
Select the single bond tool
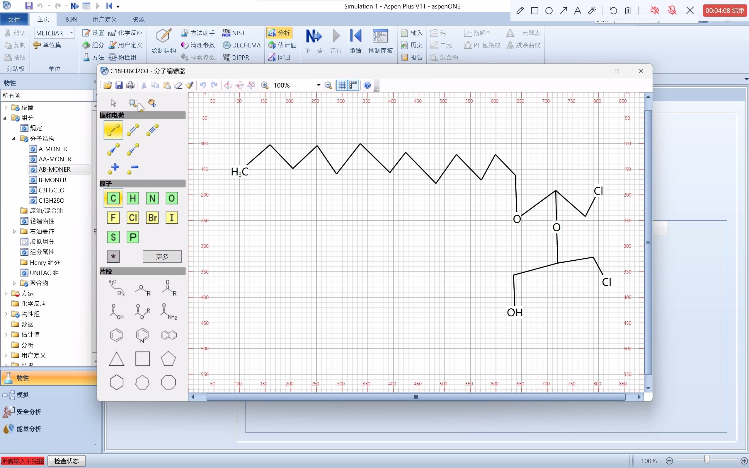(113, 130)
